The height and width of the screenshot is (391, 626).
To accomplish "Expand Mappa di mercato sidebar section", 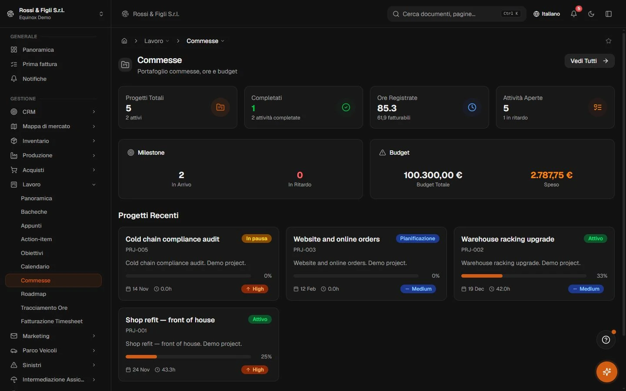I will (x=53, y=126).
